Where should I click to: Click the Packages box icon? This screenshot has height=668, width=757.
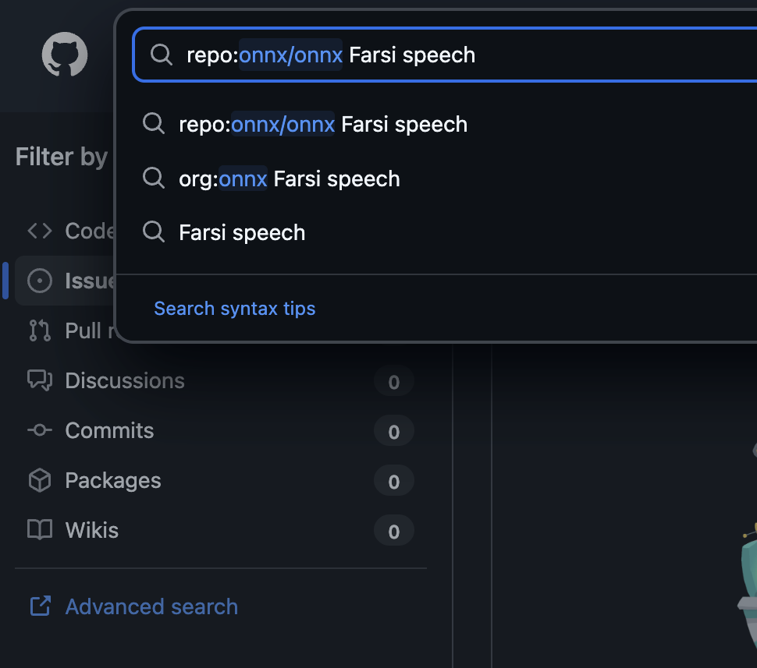[x=40, y=480]
